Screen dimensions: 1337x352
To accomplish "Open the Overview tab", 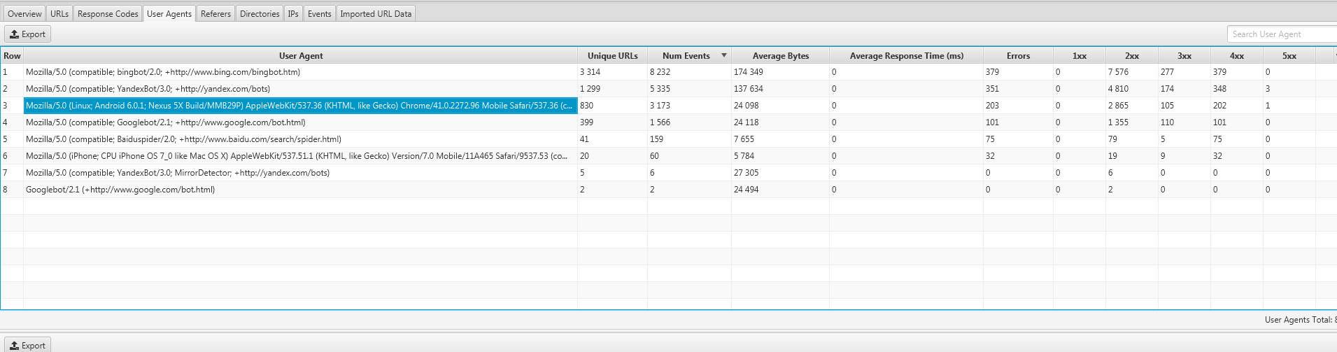I will [x=24, y=13].
